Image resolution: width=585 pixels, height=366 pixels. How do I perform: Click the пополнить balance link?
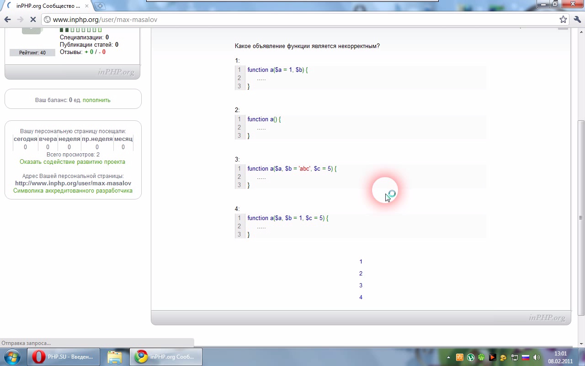click(x=96, y=100)
